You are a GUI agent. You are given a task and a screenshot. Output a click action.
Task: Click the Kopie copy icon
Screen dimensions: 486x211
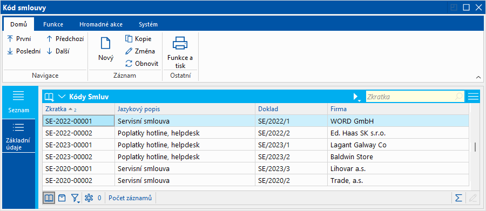129,39
